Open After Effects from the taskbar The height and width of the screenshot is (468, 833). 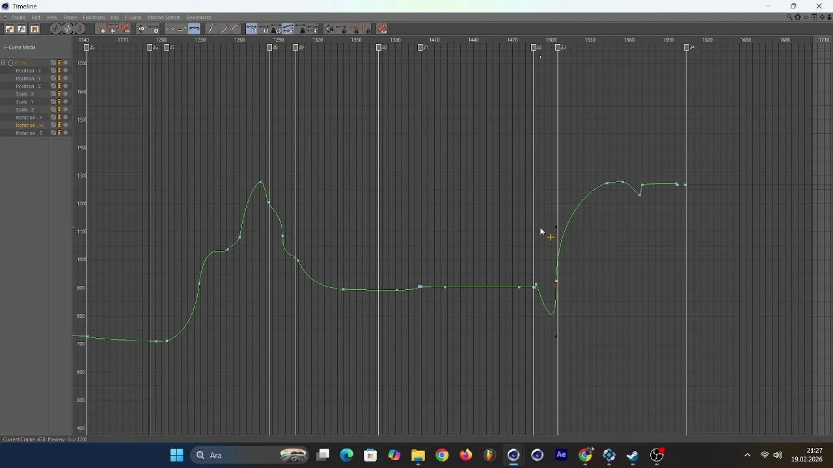[x=561, y=455]
